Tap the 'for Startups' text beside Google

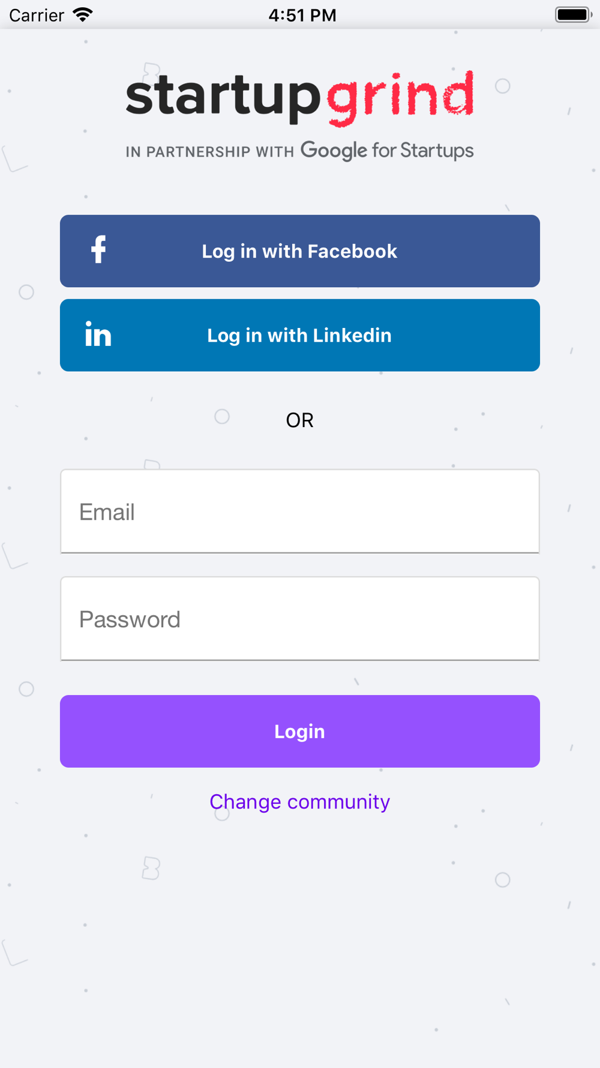click(x=423, y=150)
